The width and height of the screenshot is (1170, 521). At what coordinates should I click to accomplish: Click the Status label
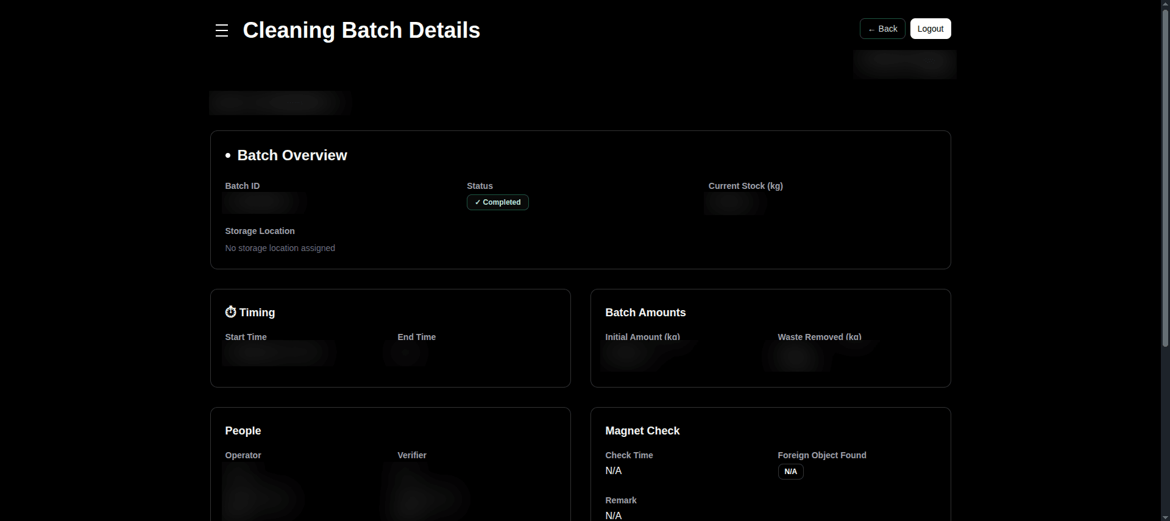480,186
